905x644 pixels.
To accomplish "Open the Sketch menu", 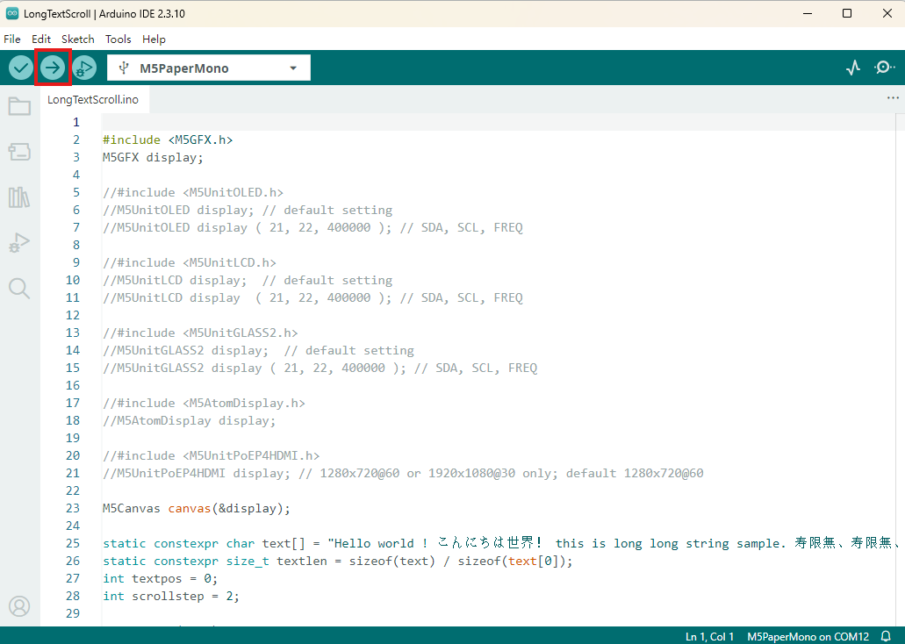I will [x=78, y=39].
